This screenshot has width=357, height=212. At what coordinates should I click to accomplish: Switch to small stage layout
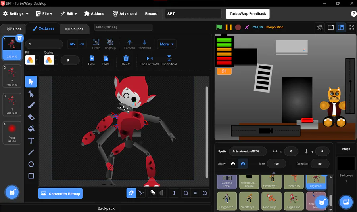(330, 27)
